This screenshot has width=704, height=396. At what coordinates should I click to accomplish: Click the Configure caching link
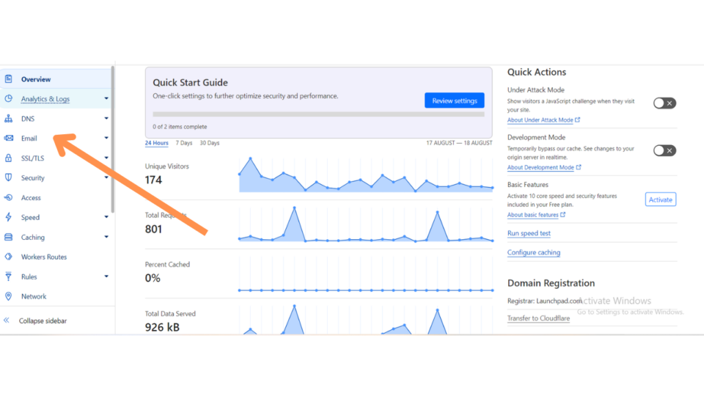coord(533,252)
